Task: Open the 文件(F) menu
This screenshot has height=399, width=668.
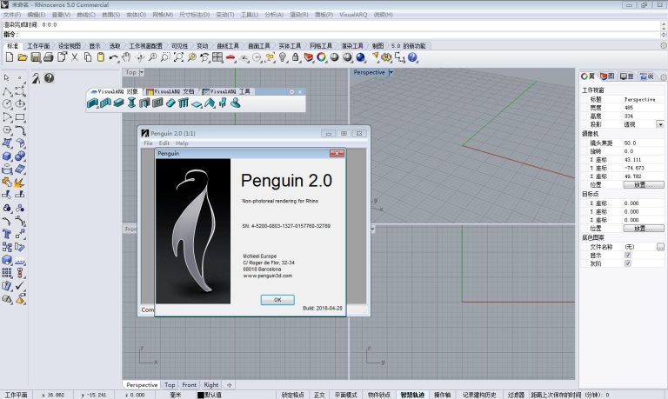Action: click(12, 15)
